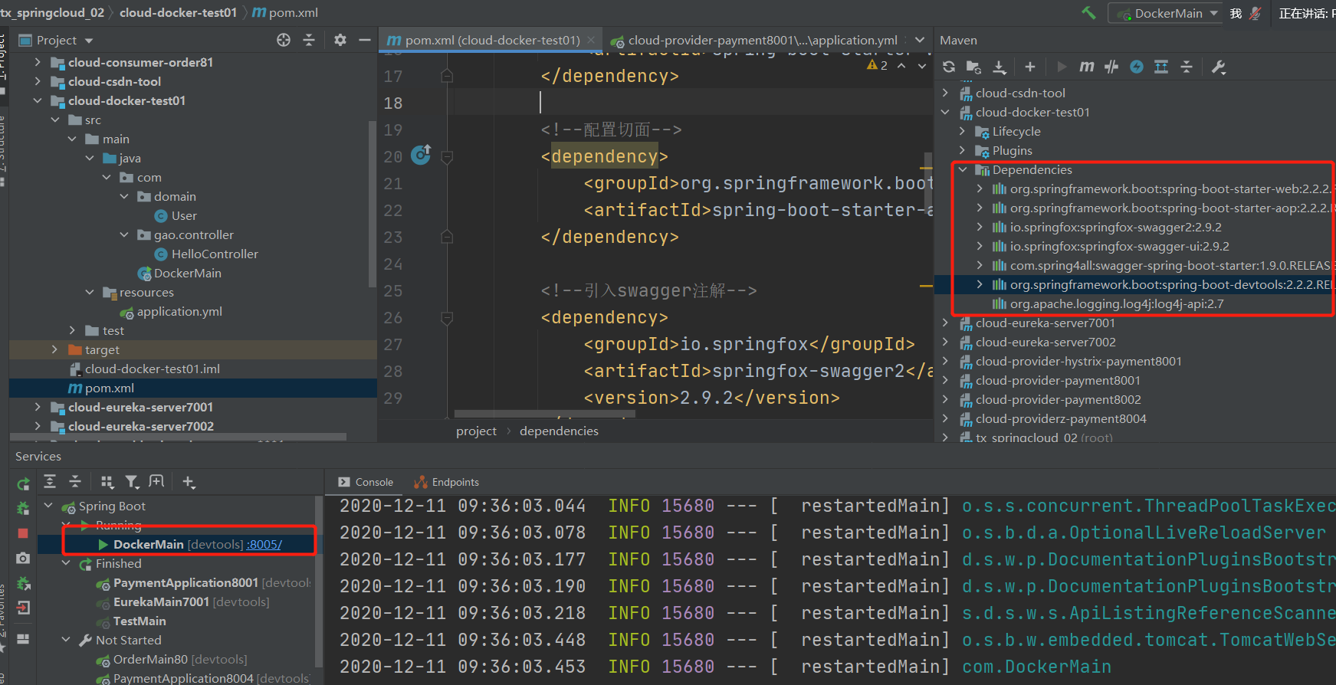
Task: Open the DockerMain run configuration dropdown
Action: pos(1167,13)
